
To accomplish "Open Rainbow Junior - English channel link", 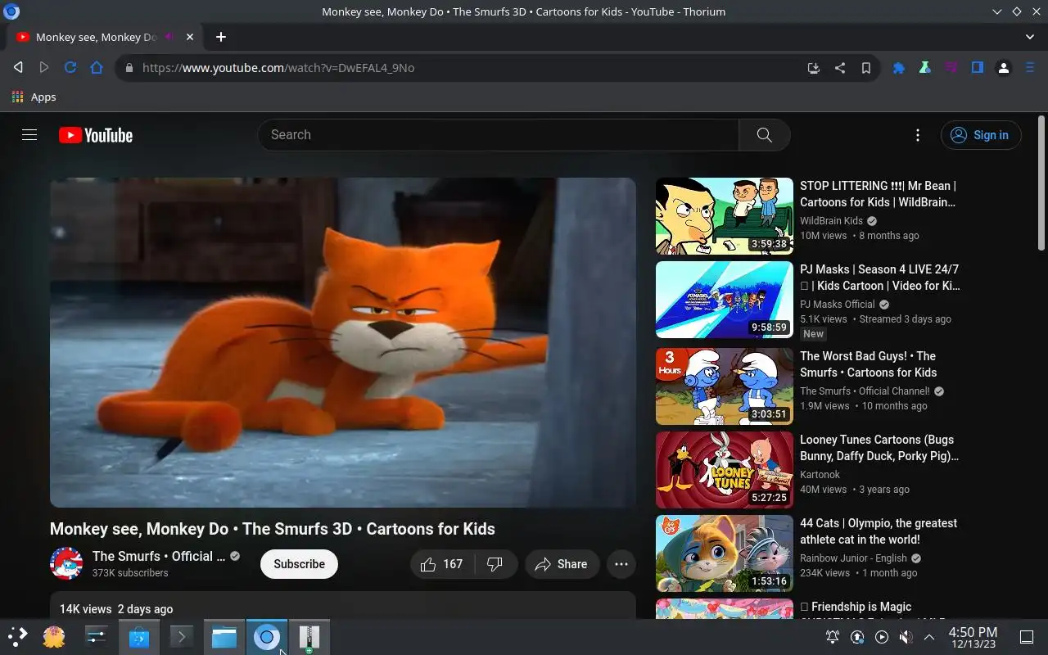I will (853, 558).
